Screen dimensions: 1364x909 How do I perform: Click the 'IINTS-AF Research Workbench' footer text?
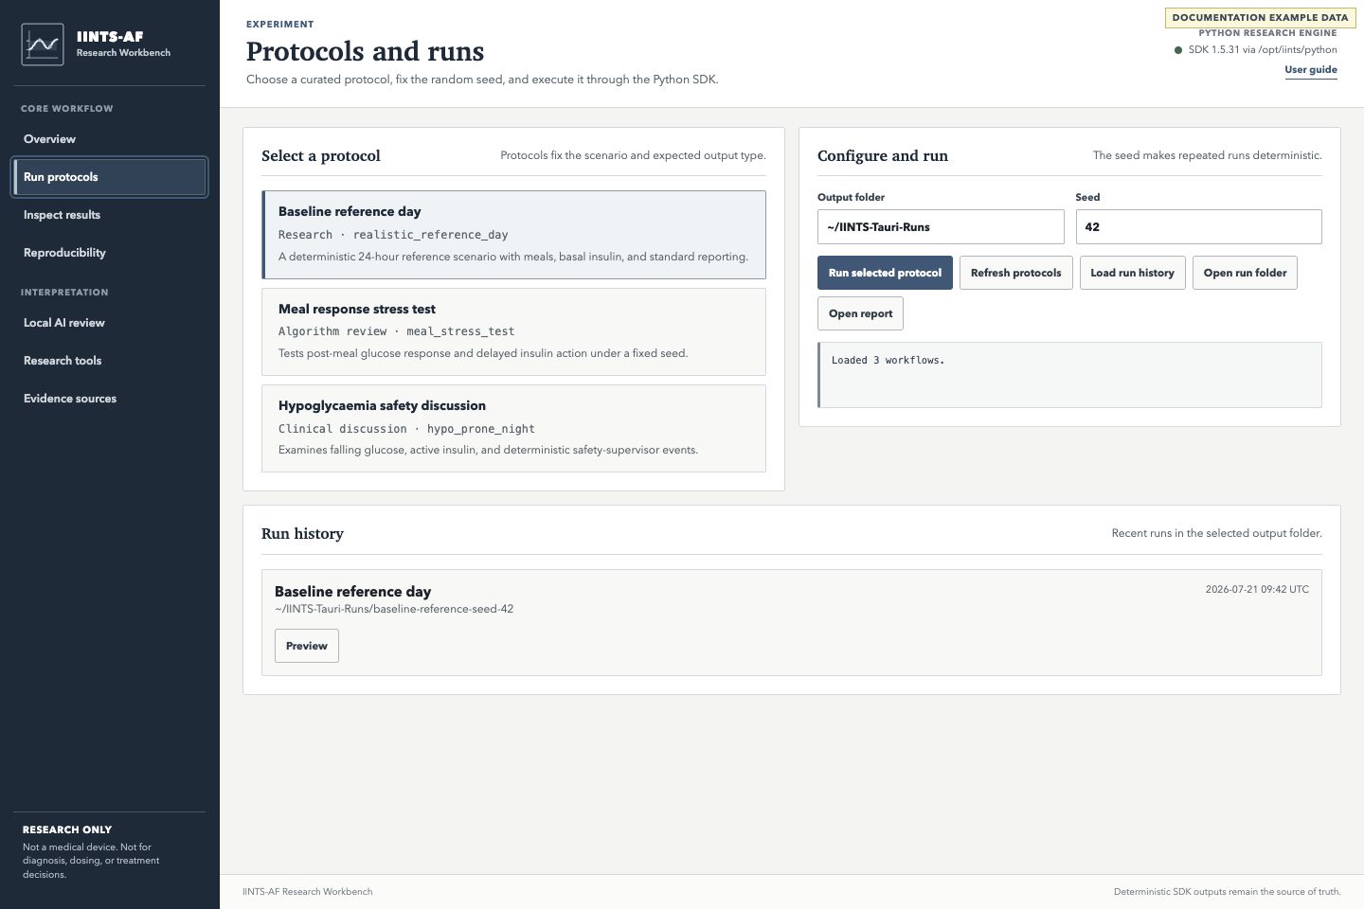pyautogui.click(x=307, y=892)
